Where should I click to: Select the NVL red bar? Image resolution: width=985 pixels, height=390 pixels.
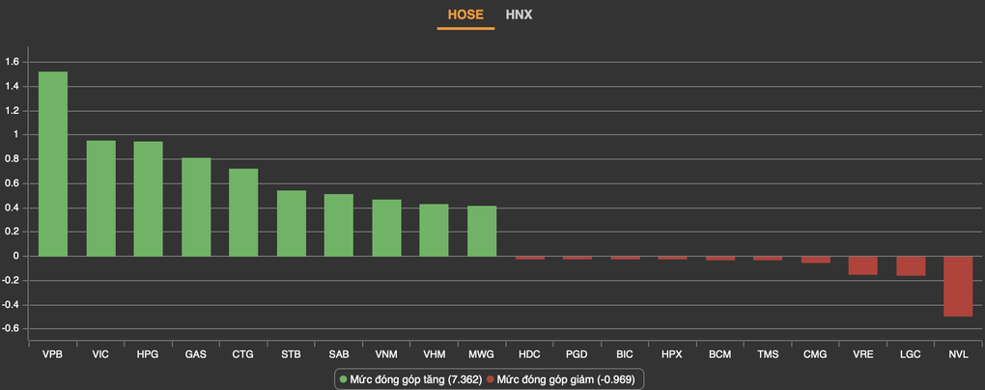pos(958,287)
